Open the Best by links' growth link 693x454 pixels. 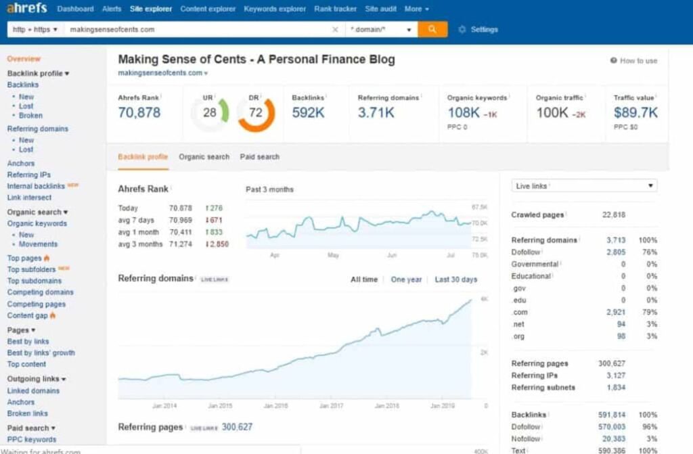coord(41,353)
